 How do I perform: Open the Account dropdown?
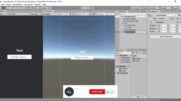154,8
